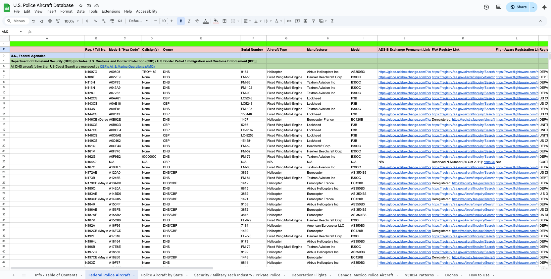The image size is (551, 279).
Task: Create a filter with funnel icon
Action: [313, 21]
